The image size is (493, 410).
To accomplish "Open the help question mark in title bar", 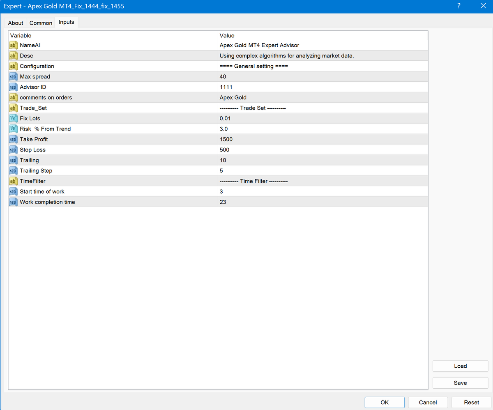I will tap(459, 6).
